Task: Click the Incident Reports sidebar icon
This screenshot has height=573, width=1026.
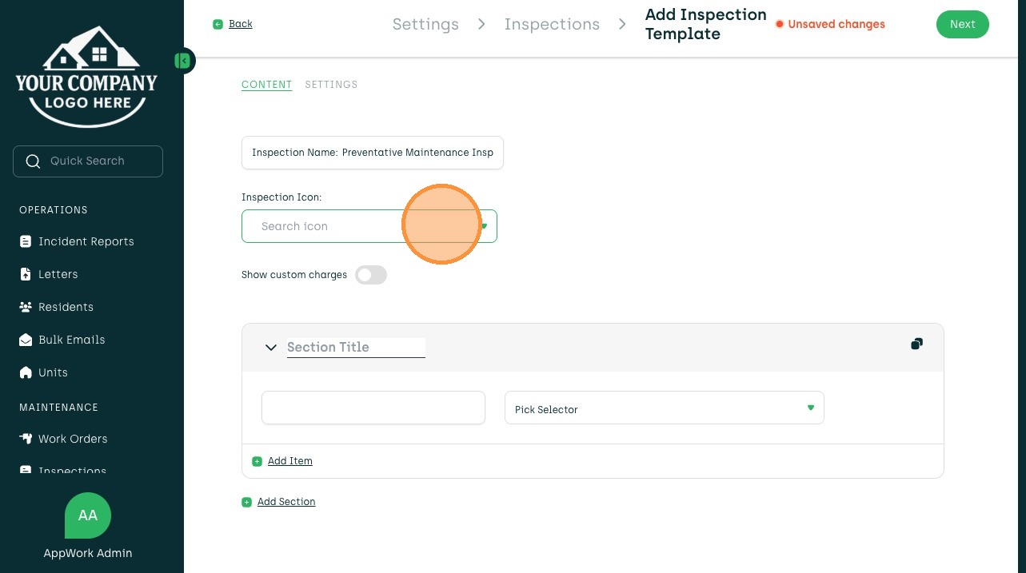Action: coord(26,241)
